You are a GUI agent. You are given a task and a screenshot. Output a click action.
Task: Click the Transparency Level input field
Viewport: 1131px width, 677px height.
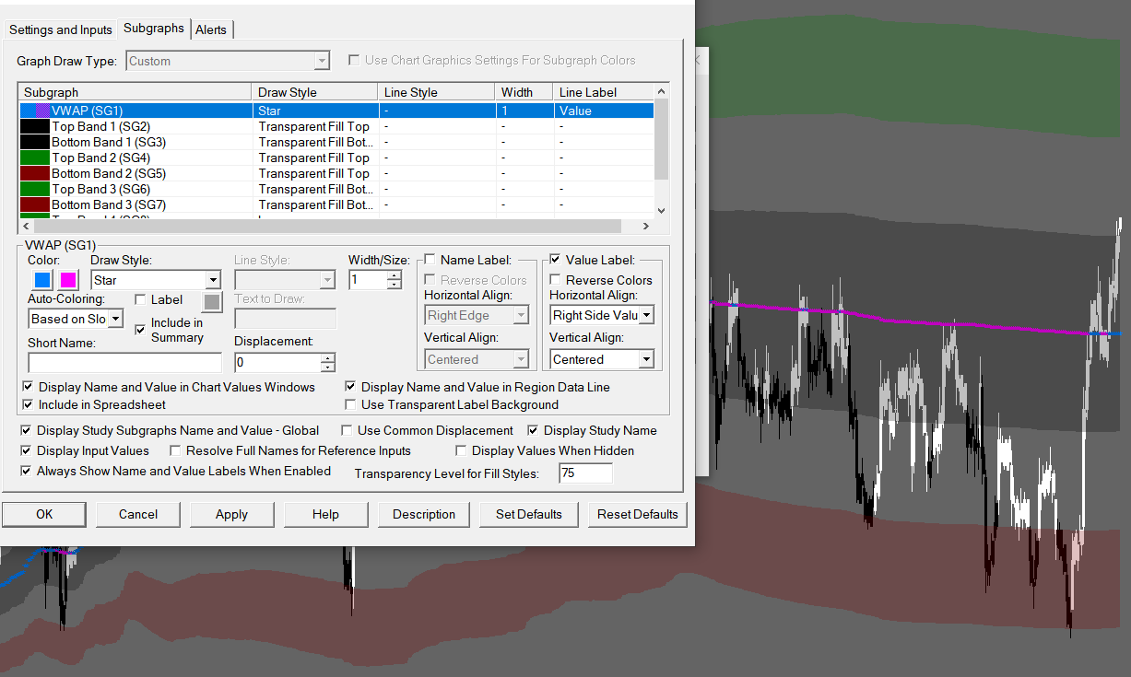coord(585,473)
